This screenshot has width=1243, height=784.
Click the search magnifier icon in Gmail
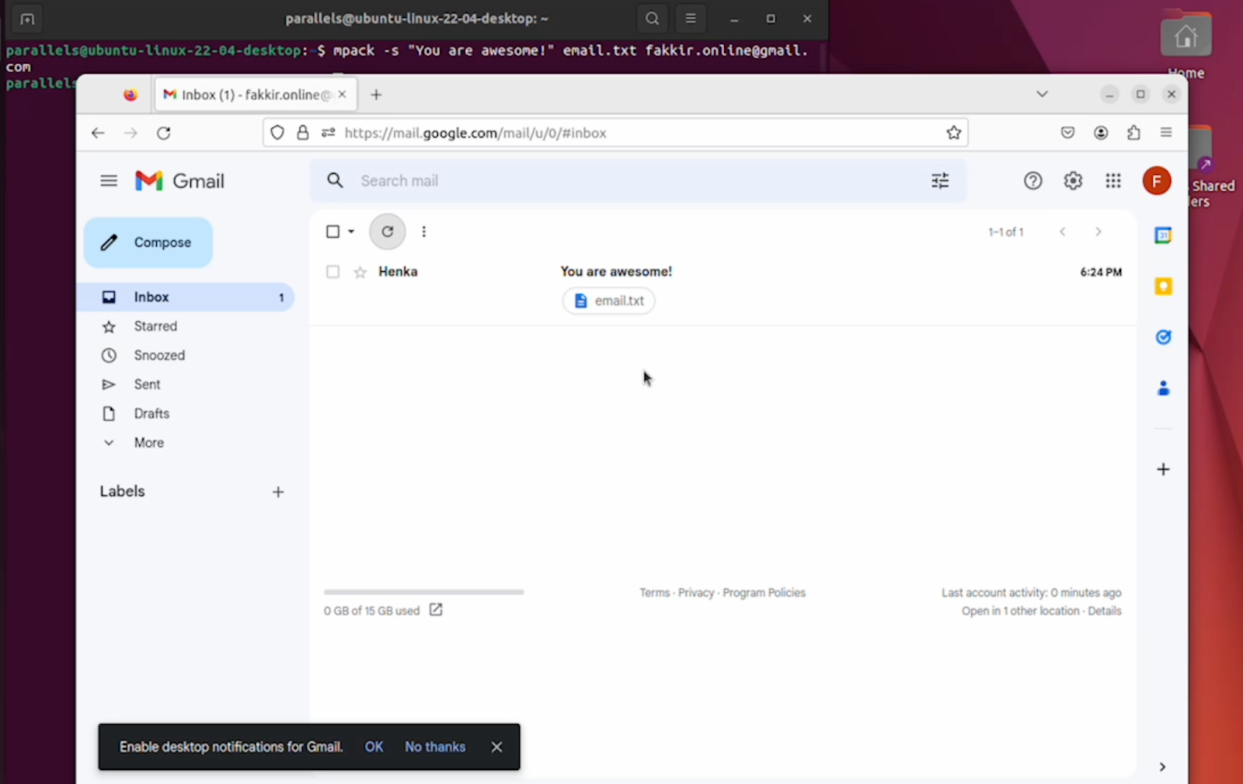pos(335,181)
